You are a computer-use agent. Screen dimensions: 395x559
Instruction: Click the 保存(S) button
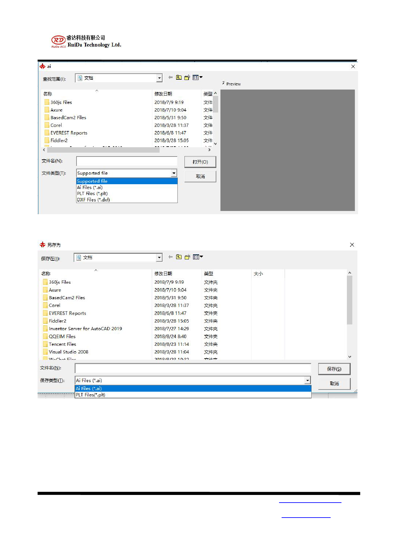334,369
